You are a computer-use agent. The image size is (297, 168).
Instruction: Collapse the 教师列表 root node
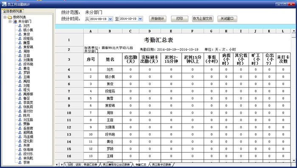click(5, 17)
